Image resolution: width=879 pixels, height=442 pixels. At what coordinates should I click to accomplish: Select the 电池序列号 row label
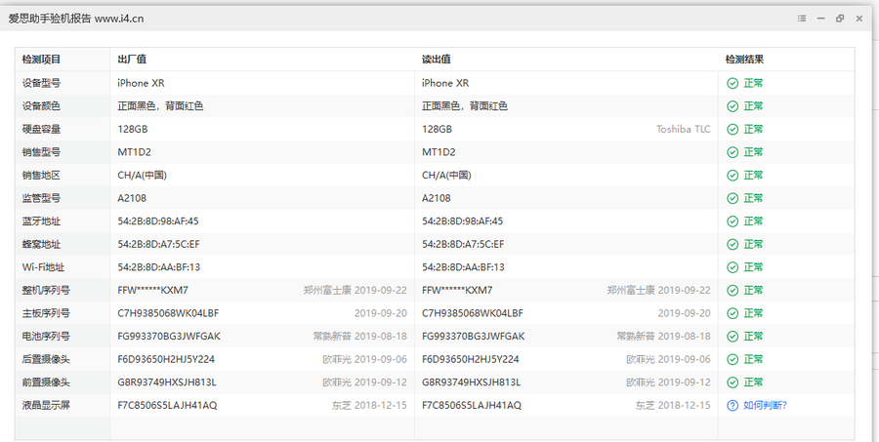click(46, 336)
